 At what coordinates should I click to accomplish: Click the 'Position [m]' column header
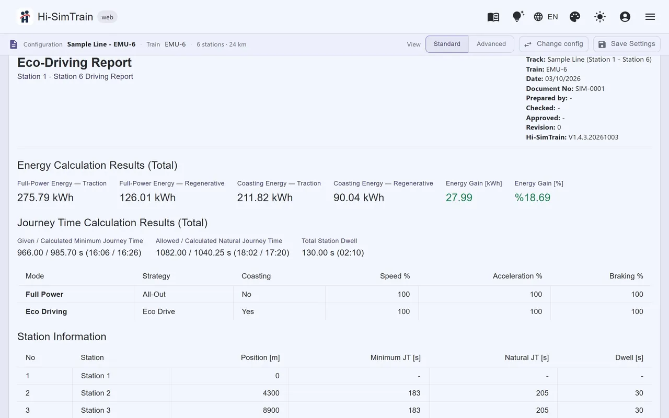(x=260, y=357)
